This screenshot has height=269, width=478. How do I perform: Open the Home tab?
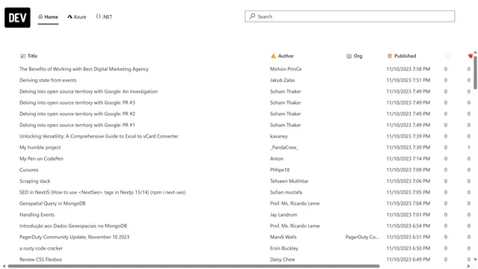(x=48, y=16)
